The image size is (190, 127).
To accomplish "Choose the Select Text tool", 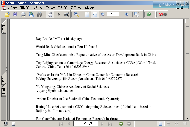I will [x=58, y=14].
